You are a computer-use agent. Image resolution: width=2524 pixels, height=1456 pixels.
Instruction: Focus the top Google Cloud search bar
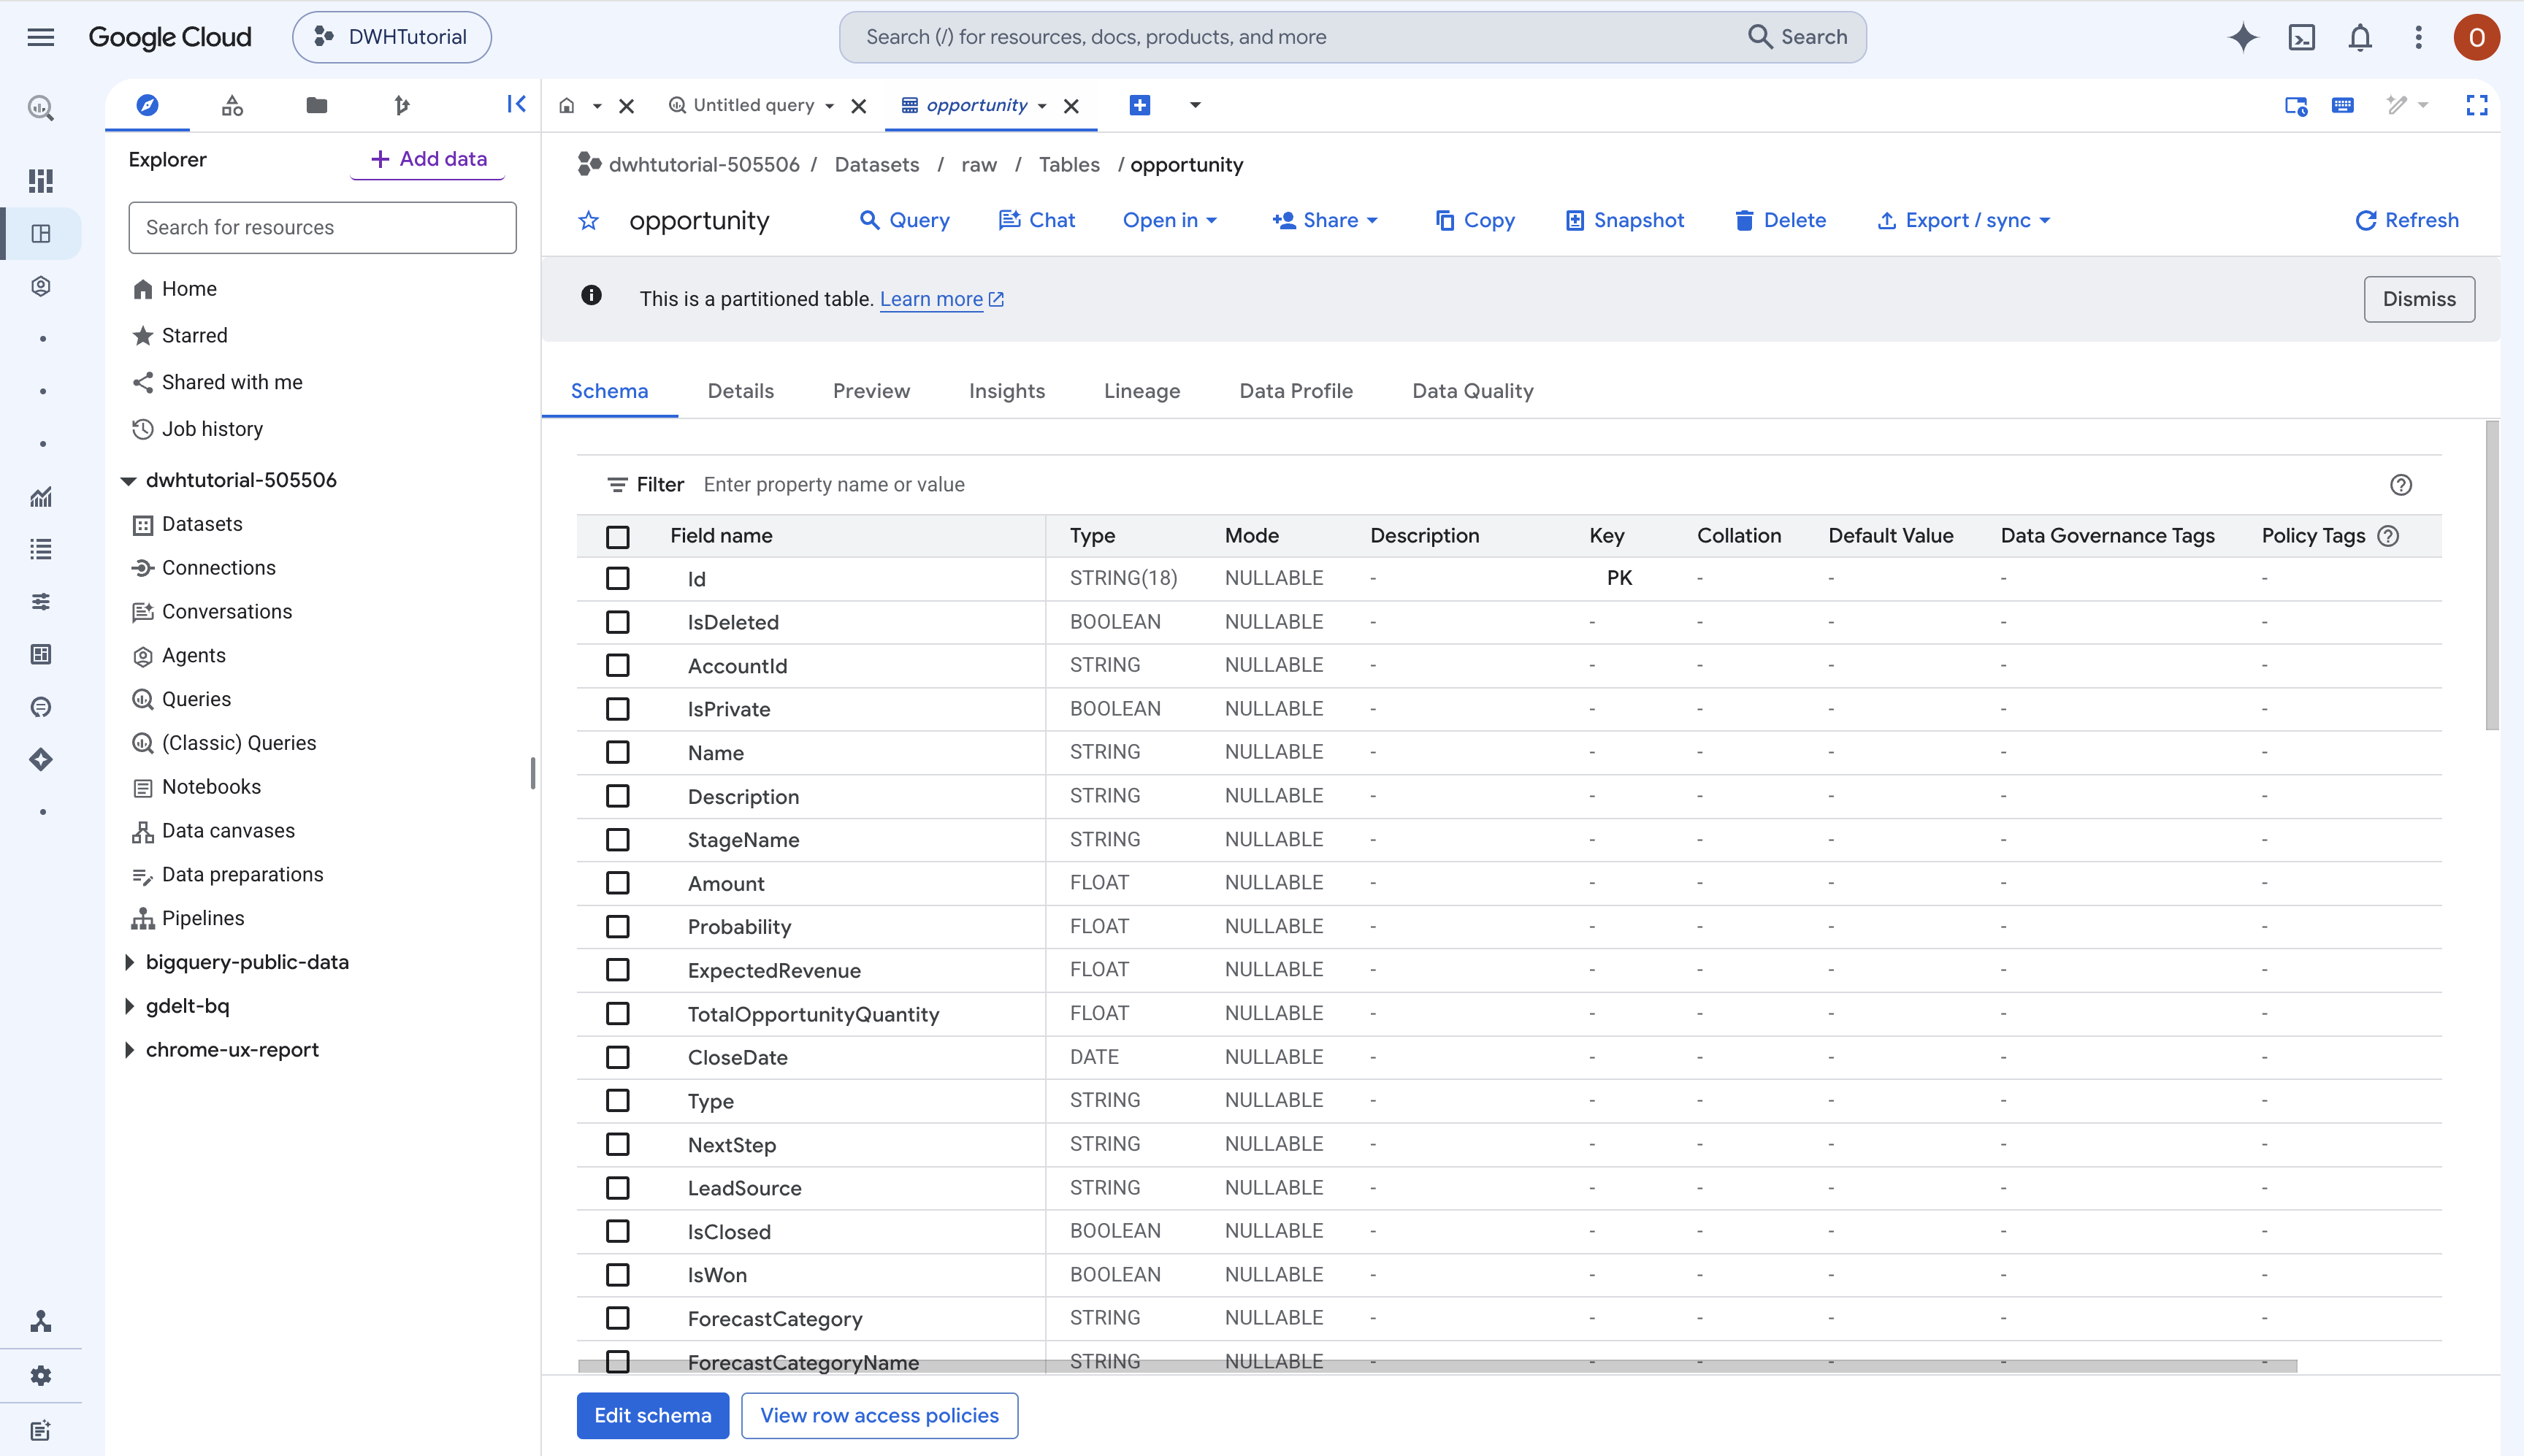1352,37
